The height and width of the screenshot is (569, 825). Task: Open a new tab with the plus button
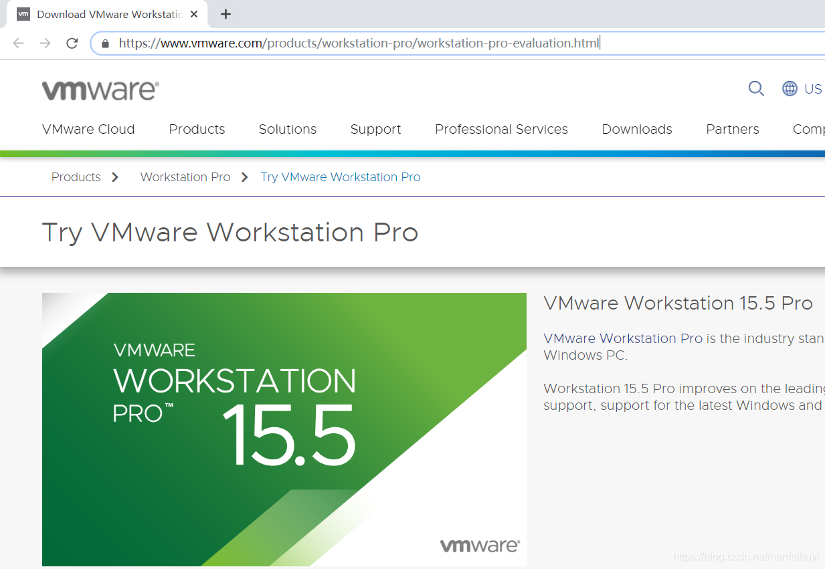click(x=225, y=14)
